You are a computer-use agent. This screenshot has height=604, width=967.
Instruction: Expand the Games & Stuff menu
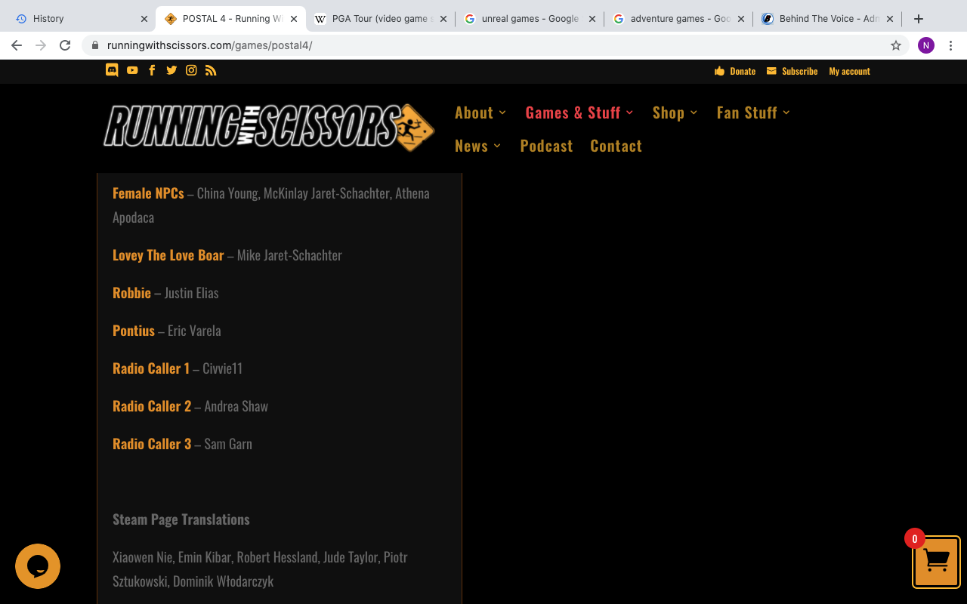[579, 112]
